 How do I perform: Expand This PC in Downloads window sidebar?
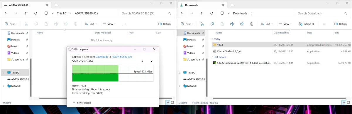coord(180,73)
